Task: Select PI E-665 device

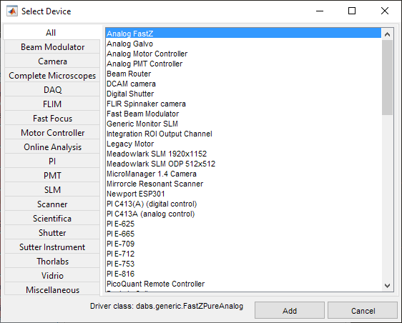Action: pos(243,234)
